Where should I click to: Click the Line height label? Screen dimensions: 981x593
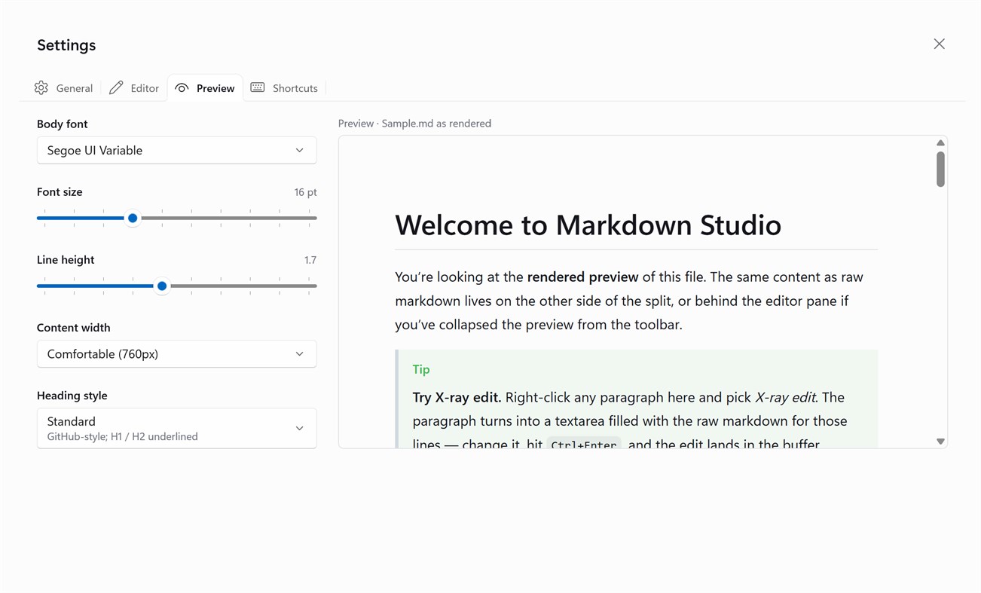[66, 259]
